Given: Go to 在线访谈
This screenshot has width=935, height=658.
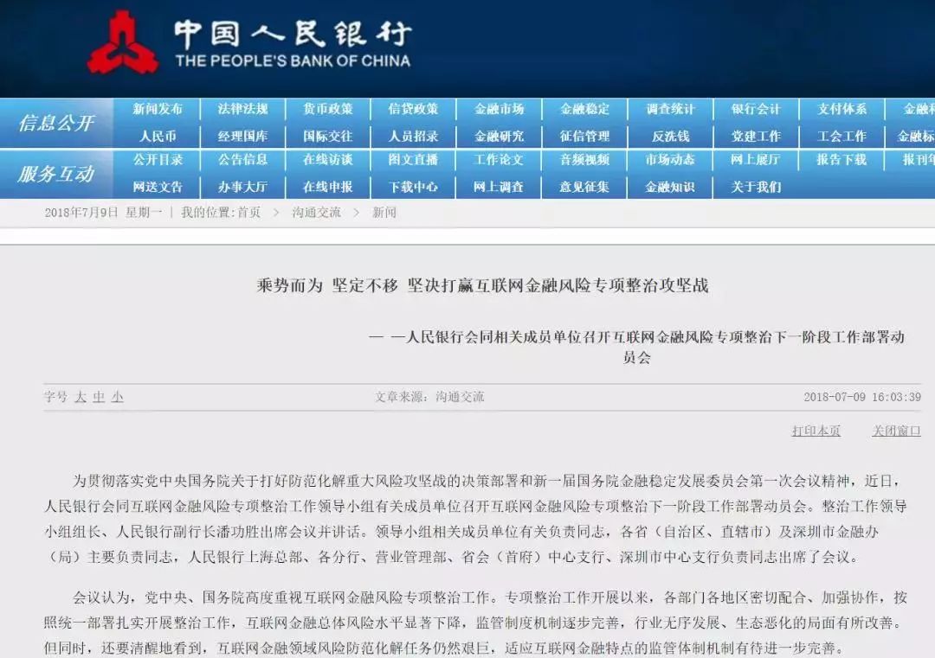Looking at the screenshot, I should (328, 160).
